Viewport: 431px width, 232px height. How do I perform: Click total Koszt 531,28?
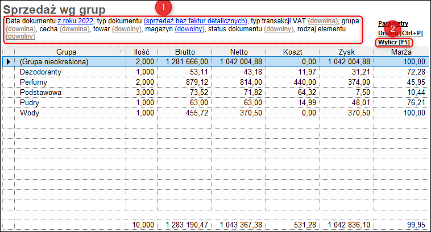[x=305, y=225]
